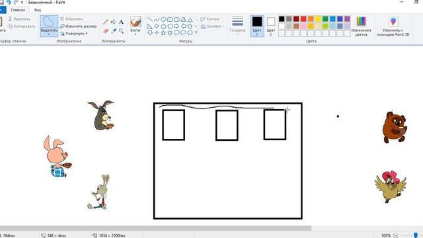
Task: Select the Magnifier tool
Action: [121, 31]
